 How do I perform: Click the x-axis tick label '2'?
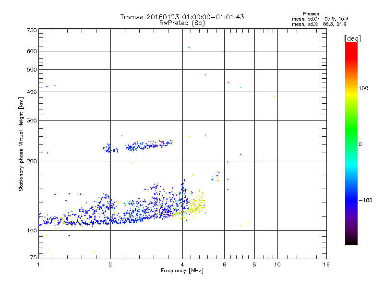tap(110, 264)
